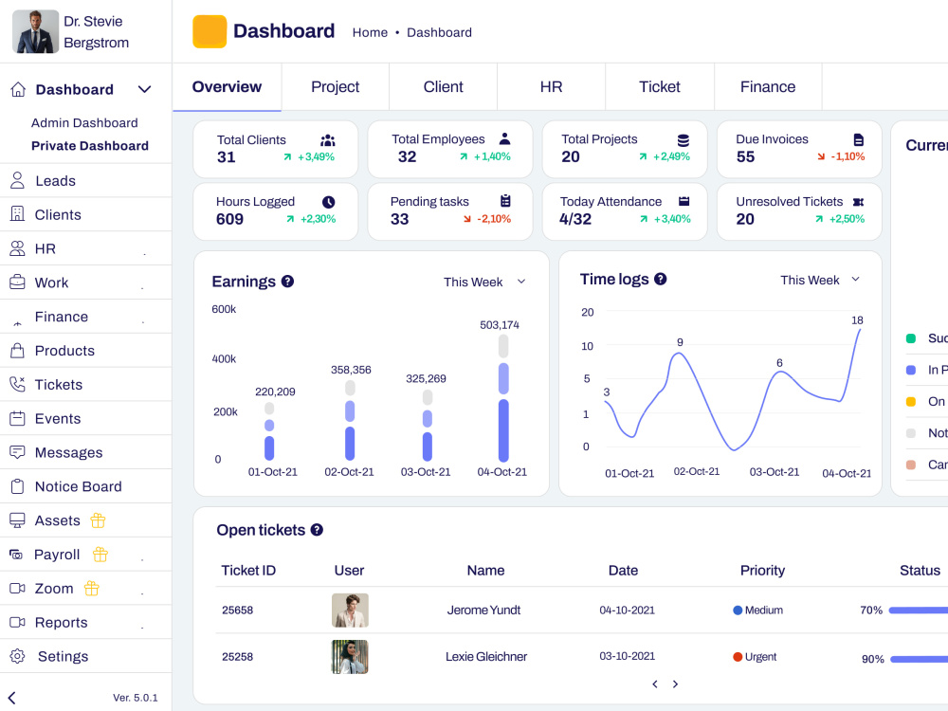Go to next tickets page arrow
Viewport: 948px width, 711px height.
click(x=675, y=684)
